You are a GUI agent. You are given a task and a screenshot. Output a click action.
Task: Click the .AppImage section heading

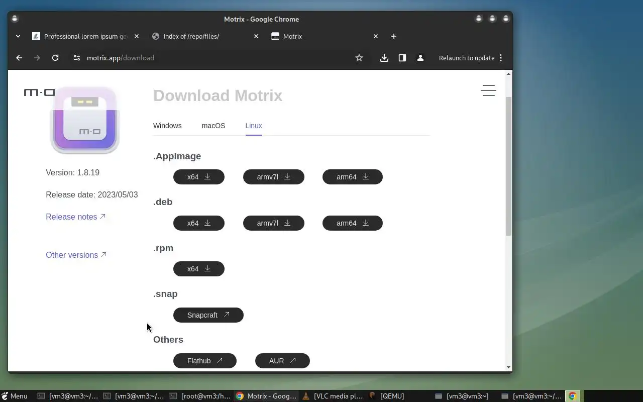pos(177,156)
